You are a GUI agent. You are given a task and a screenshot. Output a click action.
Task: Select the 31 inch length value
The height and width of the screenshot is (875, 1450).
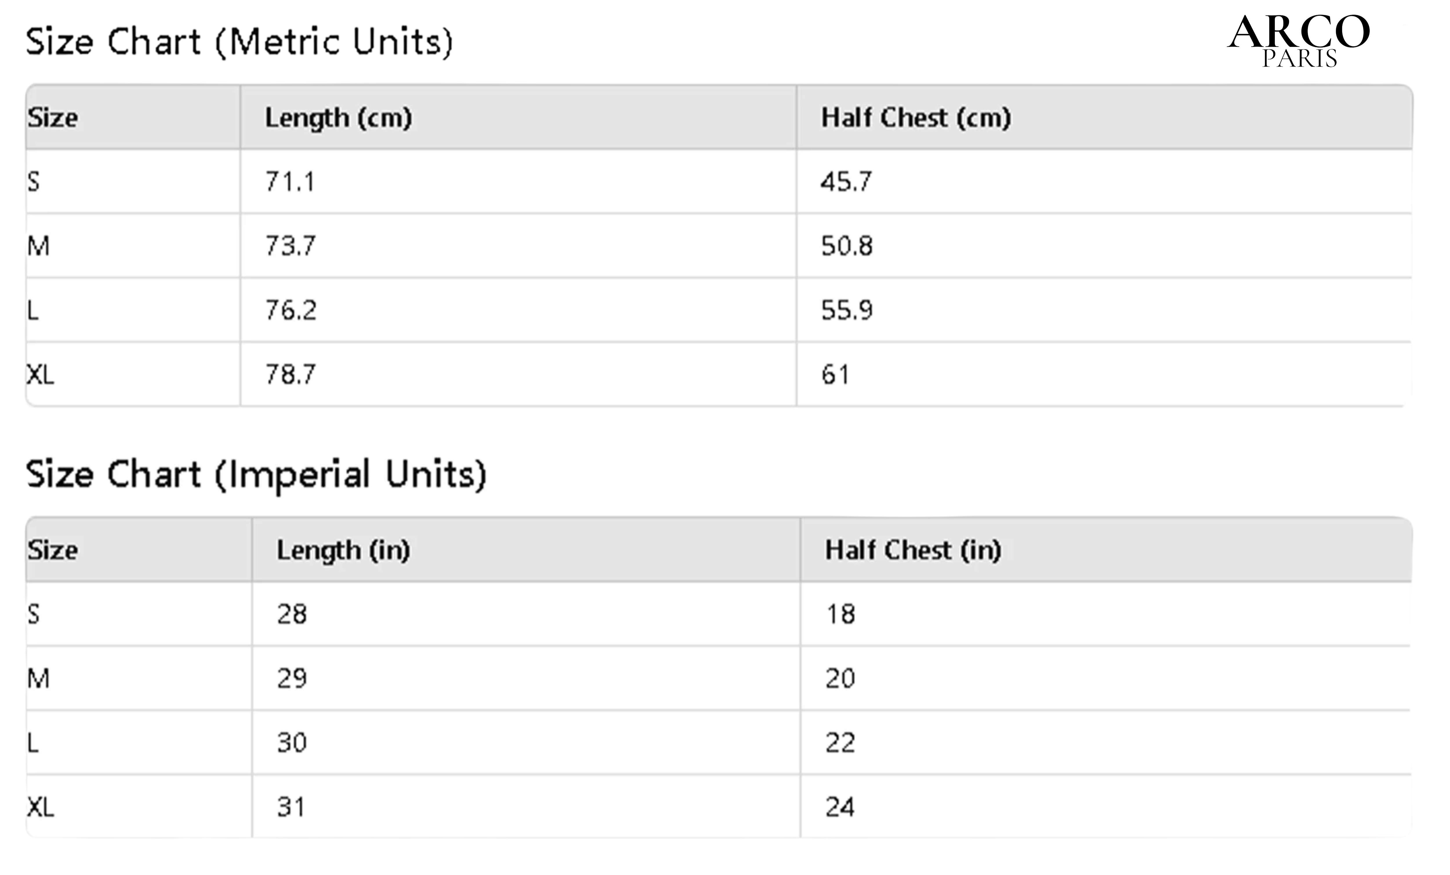click(x=291, y=807)
